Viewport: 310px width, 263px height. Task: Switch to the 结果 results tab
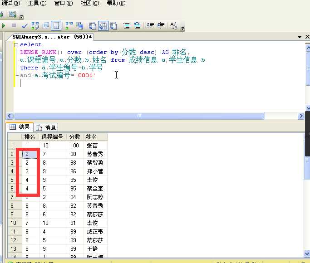[x=20, y=127]
